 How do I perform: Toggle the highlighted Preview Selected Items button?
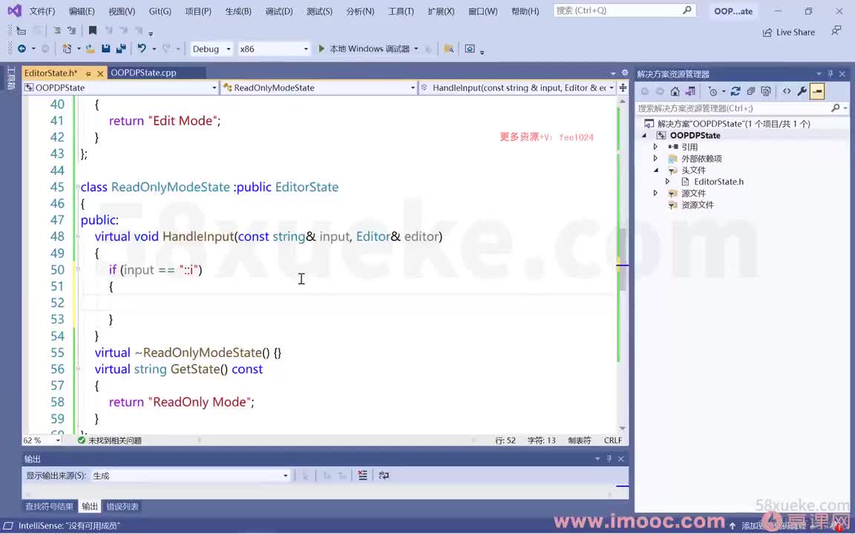tap(817, 91)
